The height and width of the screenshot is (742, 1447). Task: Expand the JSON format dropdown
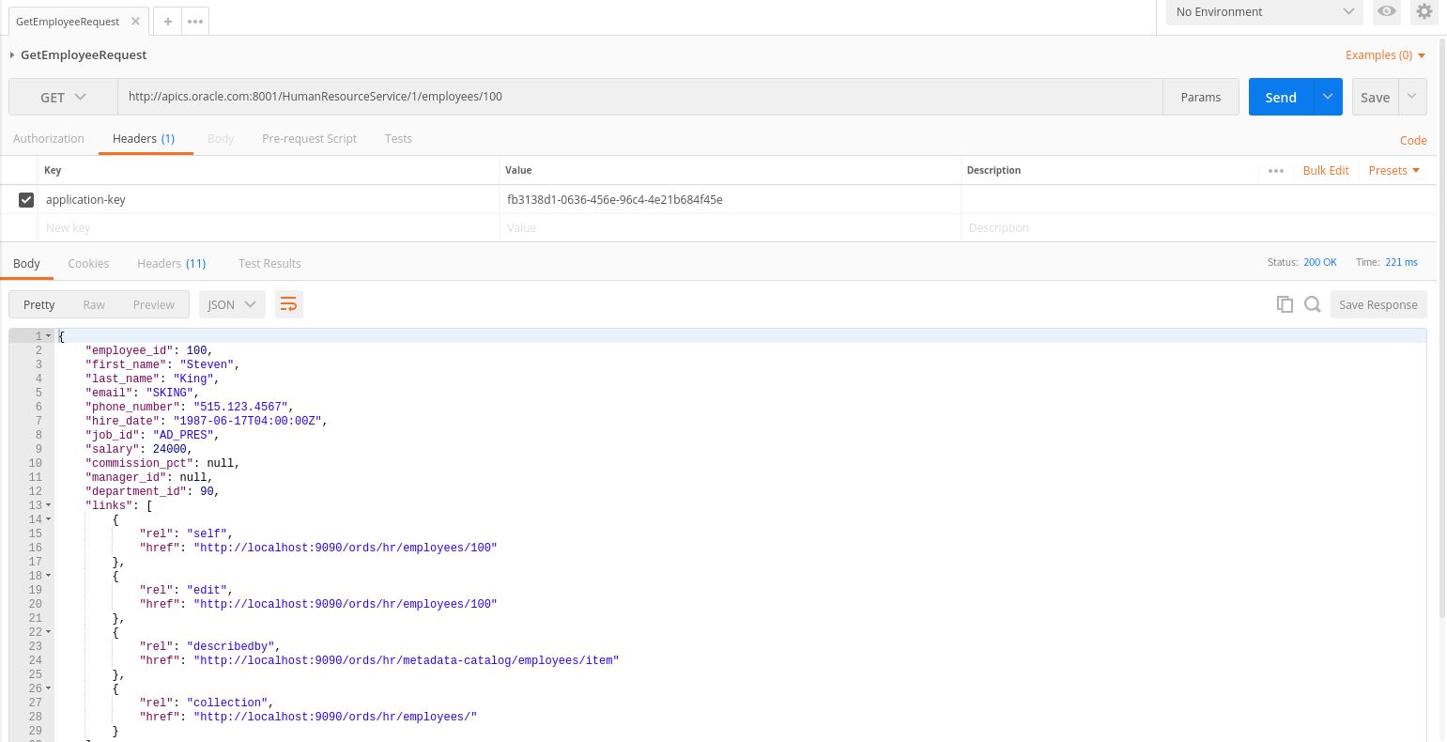tap(232, 304)
